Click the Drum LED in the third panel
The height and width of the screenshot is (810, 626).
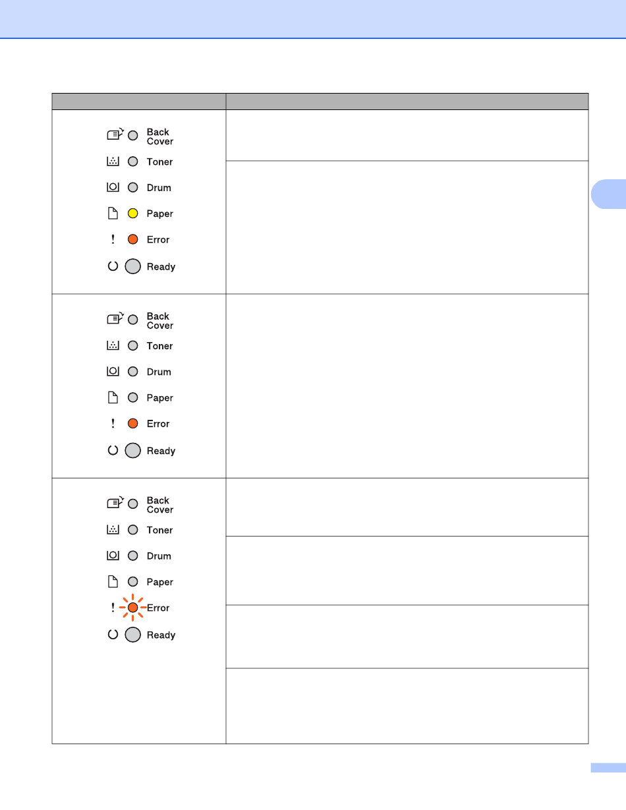tap(132, 556)
